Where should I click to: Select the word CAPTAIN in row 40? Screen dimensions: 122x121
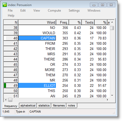(37, 38)
